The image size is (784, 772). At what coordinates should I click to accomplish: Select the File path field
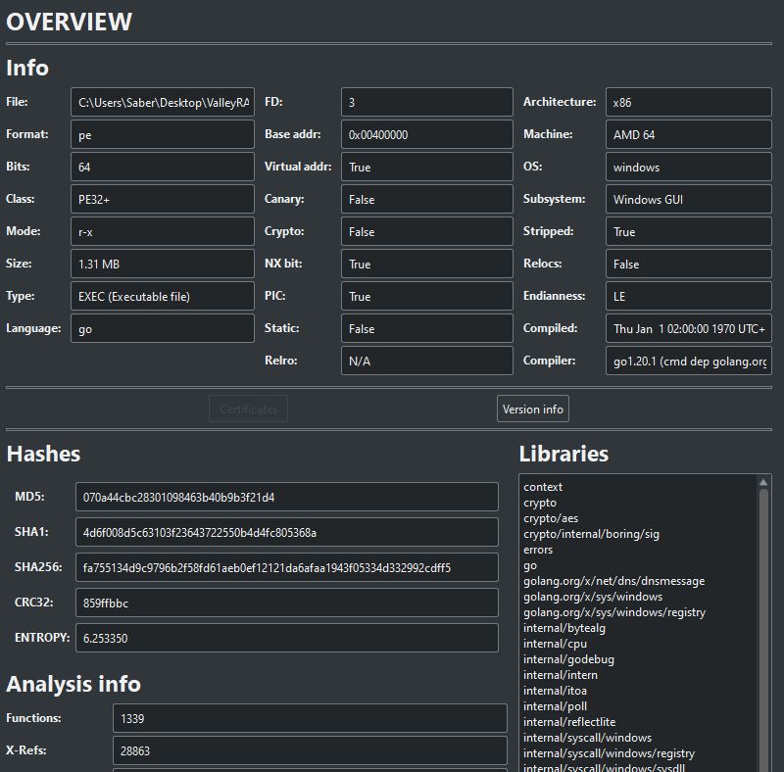pyautogui.click(x=162, y=101)
